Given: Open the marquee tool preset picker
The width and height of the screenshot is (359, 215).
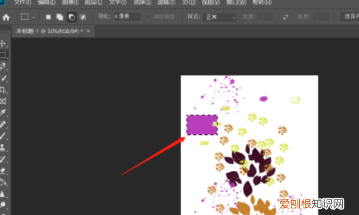Looking at the screenshot, I should point(28,17).
